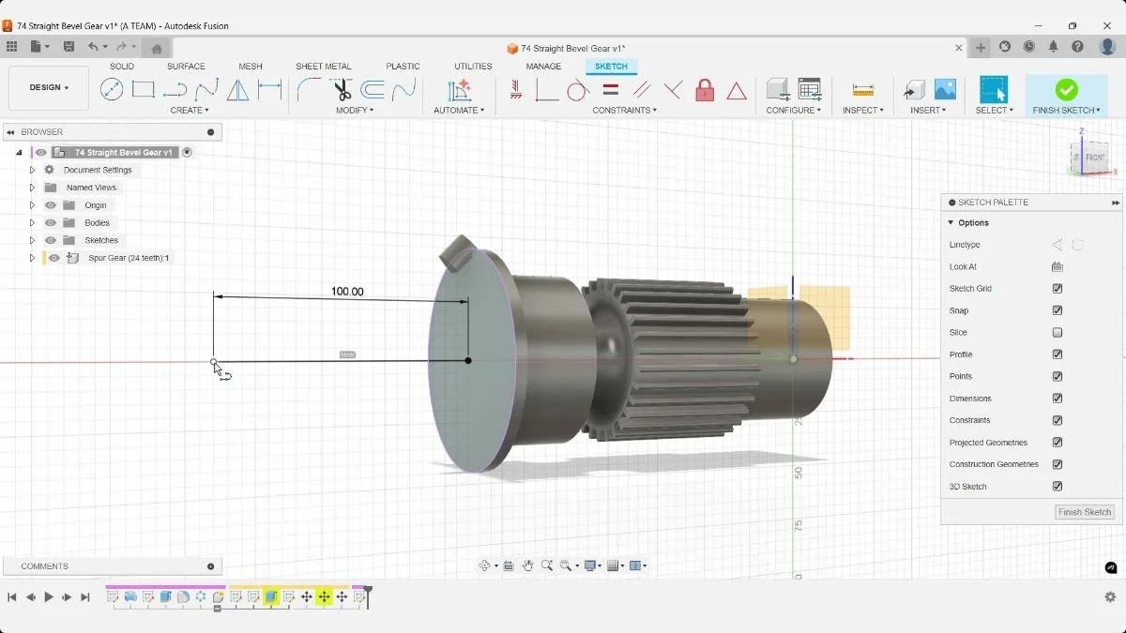Image resolution: width=1126 pixels, height=633 pixels.
Task: Click the Insert Canvas image icon
Action: point(945,89)
